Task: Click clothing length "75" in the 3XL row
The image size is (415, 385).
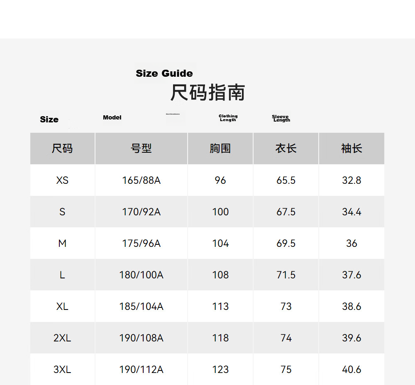Action: [x=286, y=369]
